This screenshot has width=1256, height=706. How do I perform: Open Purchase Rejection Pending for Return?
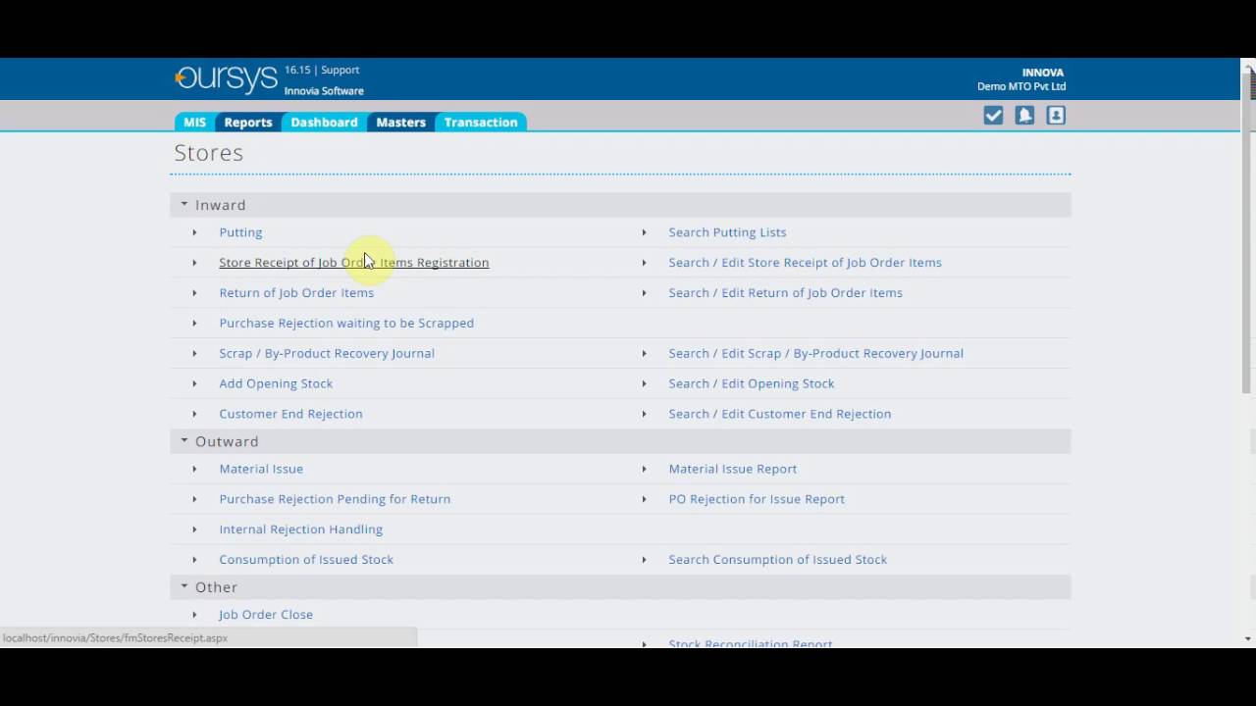pos(335,499)
